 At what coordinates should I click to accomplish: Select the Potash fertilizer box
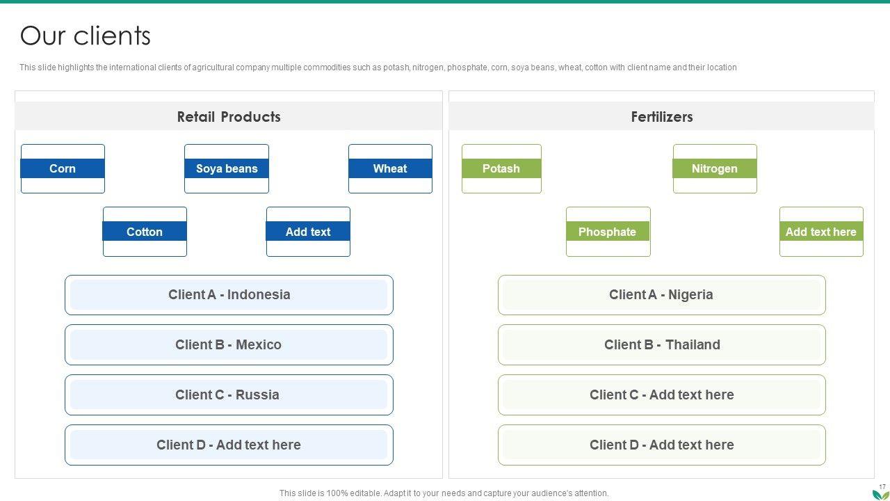coord(501,168)
